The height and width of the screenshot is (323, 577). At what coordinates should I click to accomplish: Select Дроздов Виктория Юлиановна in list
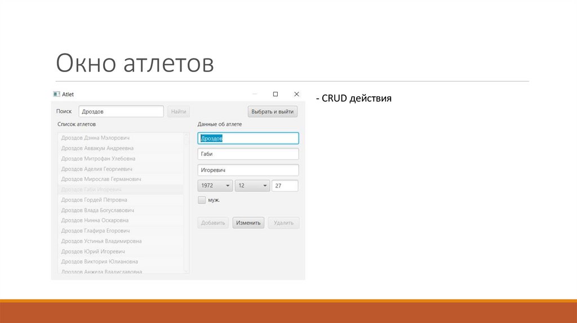click(x=121, y=261)
